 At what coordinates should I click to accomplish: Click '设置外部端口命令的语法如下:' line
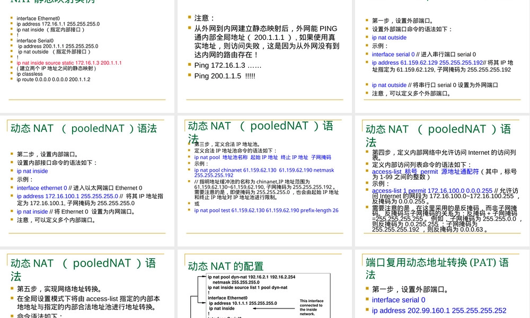[412, 29]
